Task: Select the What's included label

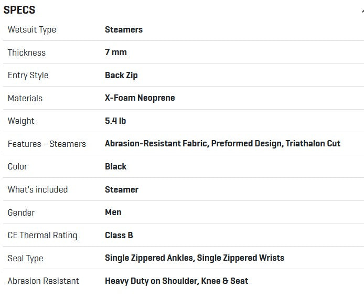Action: [38, 189]
